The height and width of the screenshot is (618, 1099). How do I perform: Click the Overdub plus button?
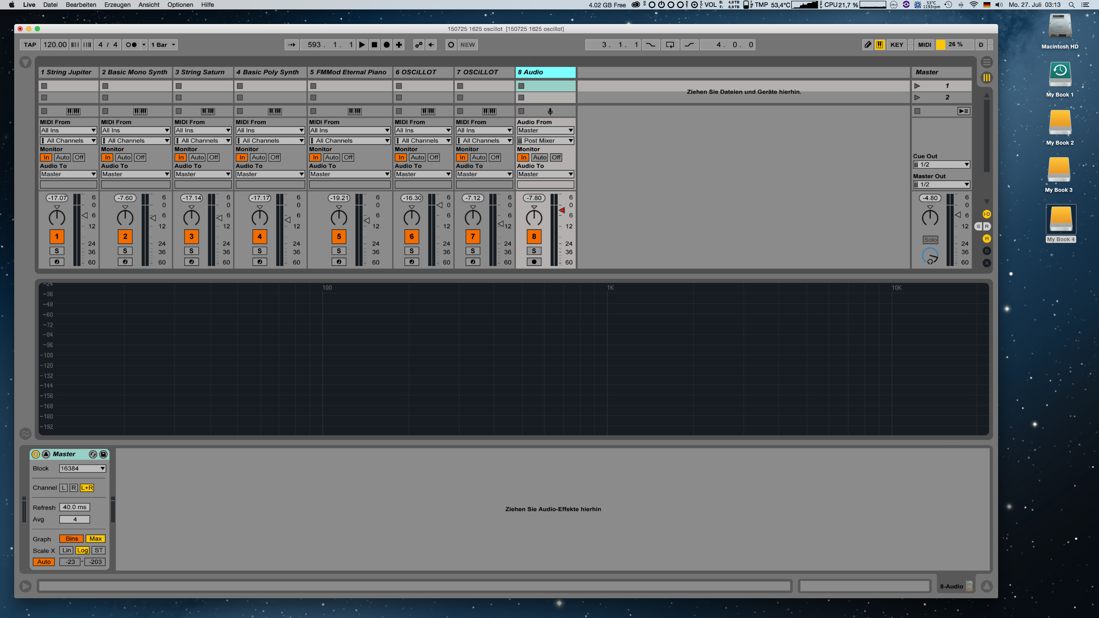point(399,45)
